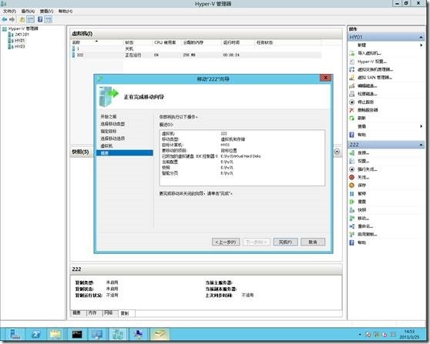Click the Turn Off (强行关闭) icon for 222
This screenshot has width=430, height=344.
click(x=352, y=169)
